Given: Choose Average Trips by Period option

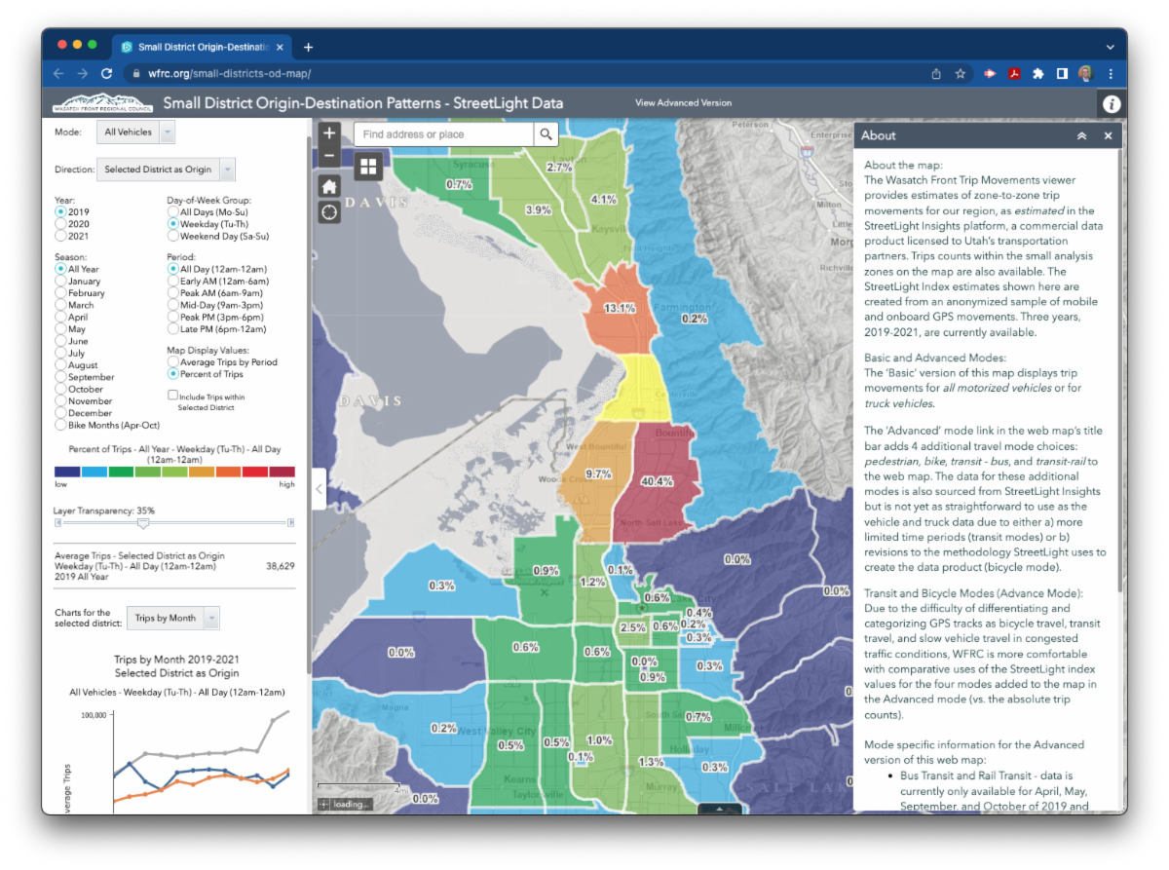Looking at the screenshot, I should click(x=173, y=361).
